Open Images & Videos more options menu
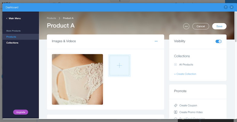237x122 pixels. 156,41
